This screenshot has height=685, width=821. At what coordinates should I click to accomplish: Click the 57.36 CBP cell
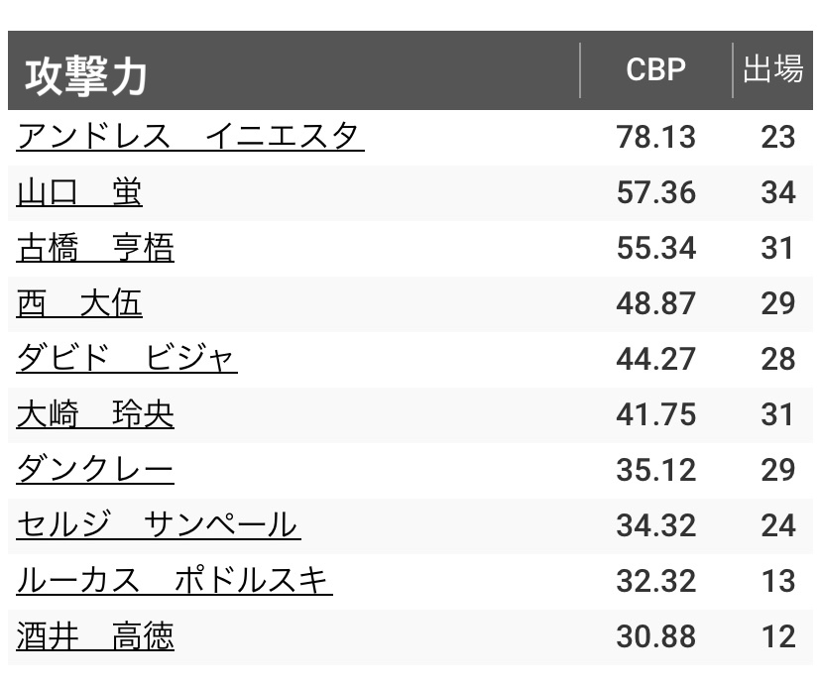coord(655,192)
